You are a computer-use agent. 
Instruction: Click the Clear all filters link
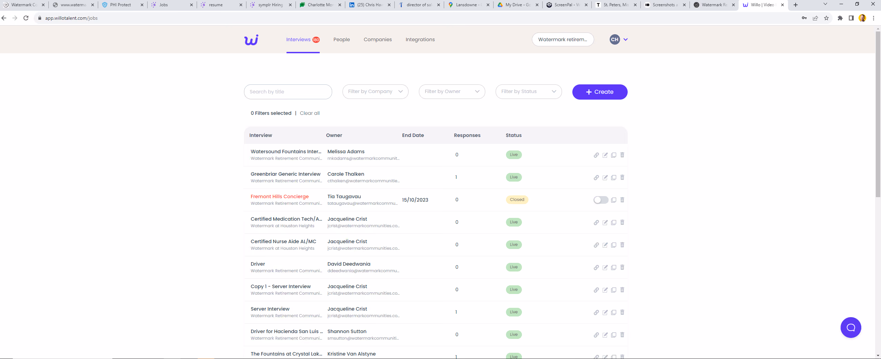click(310, 113)
